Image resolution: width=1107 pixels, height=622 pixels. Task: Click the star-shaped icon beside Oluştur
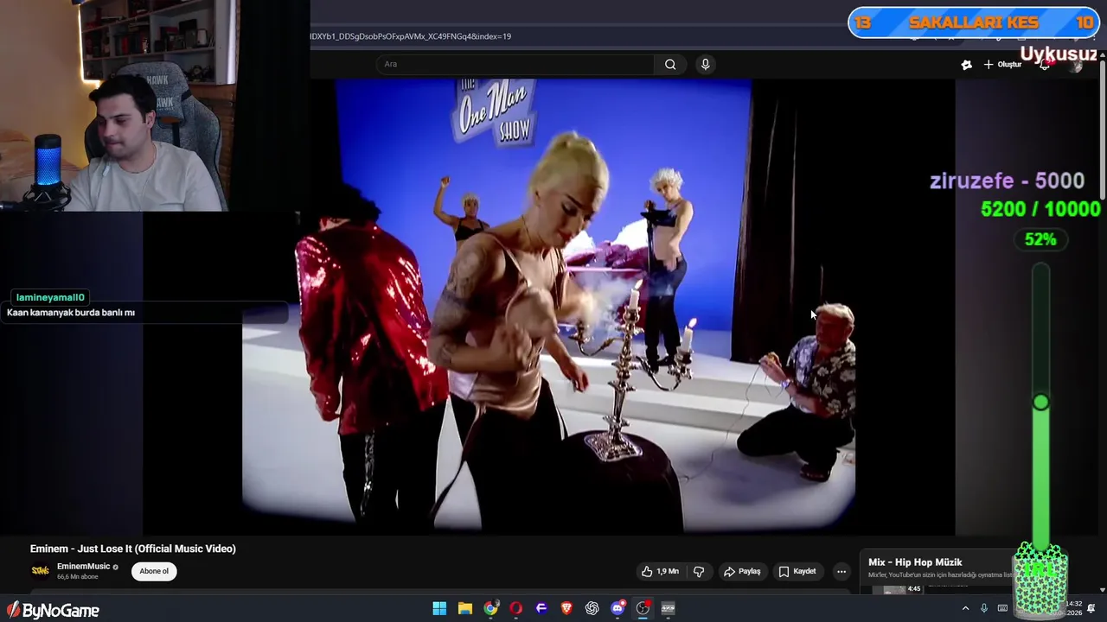coord(967,65)
